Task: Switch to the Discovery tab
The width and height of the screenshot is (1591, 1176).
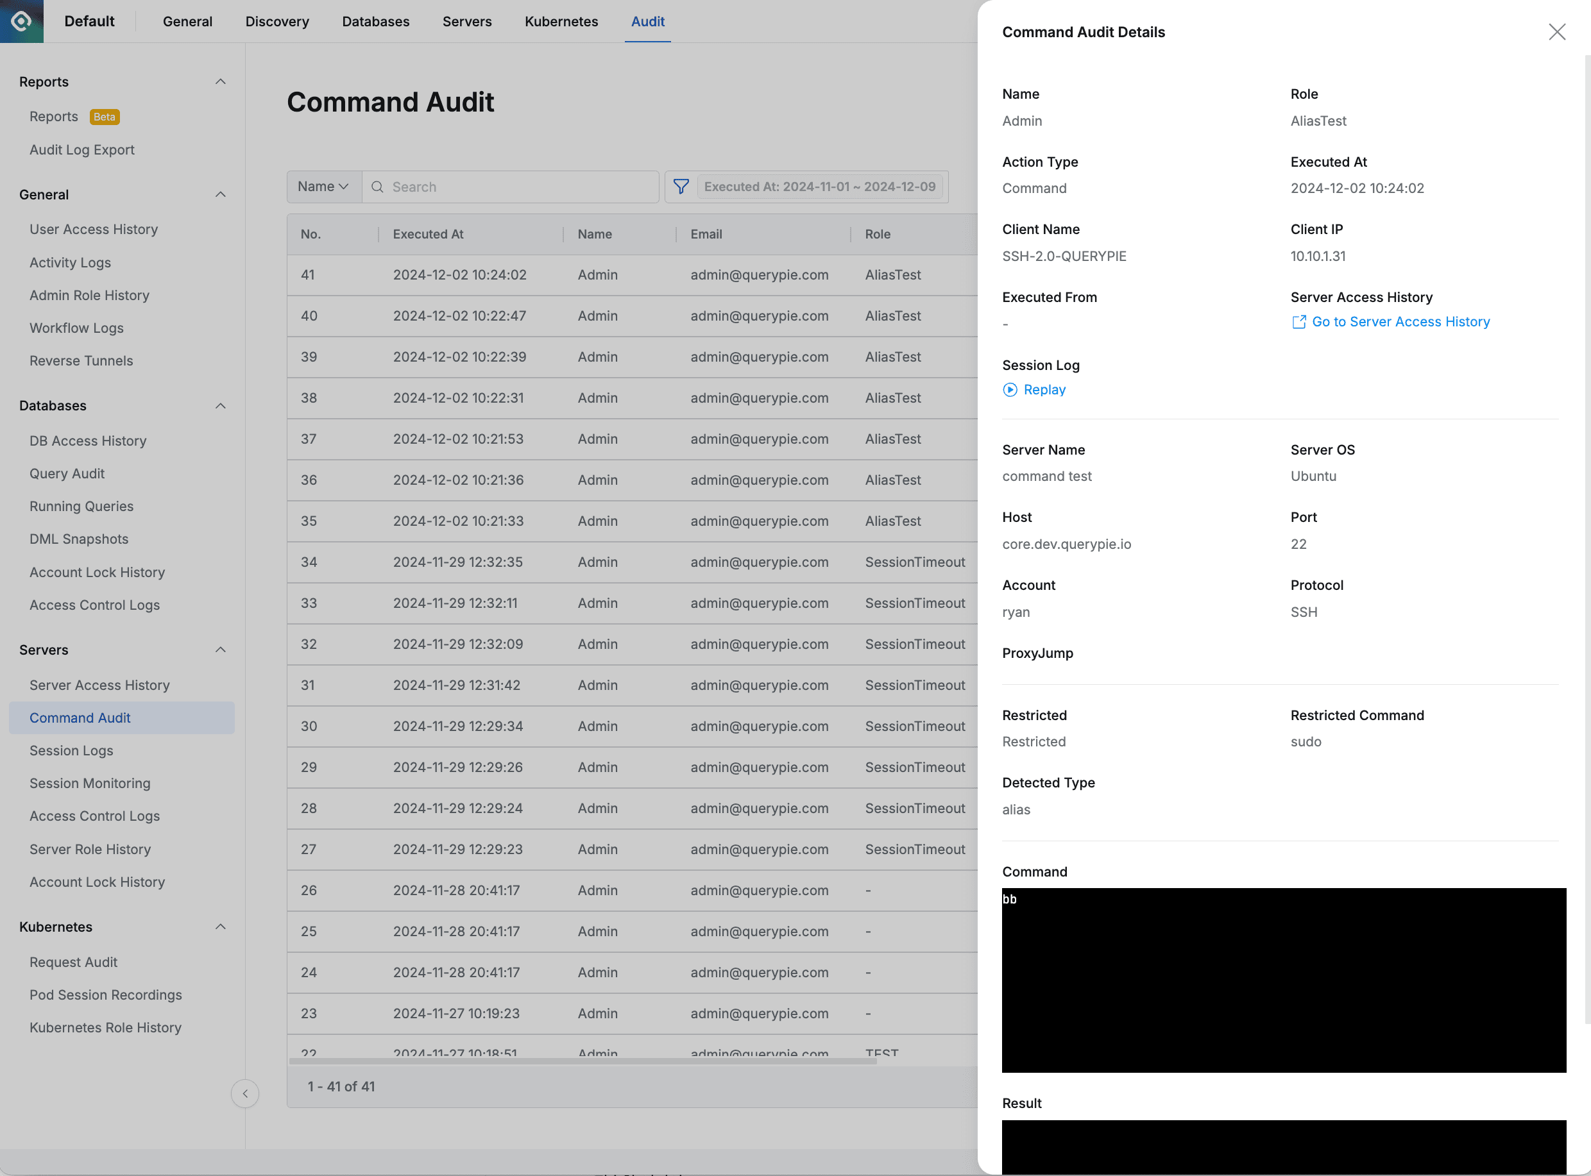Action: pyautogui.click(x=277, y=21)
